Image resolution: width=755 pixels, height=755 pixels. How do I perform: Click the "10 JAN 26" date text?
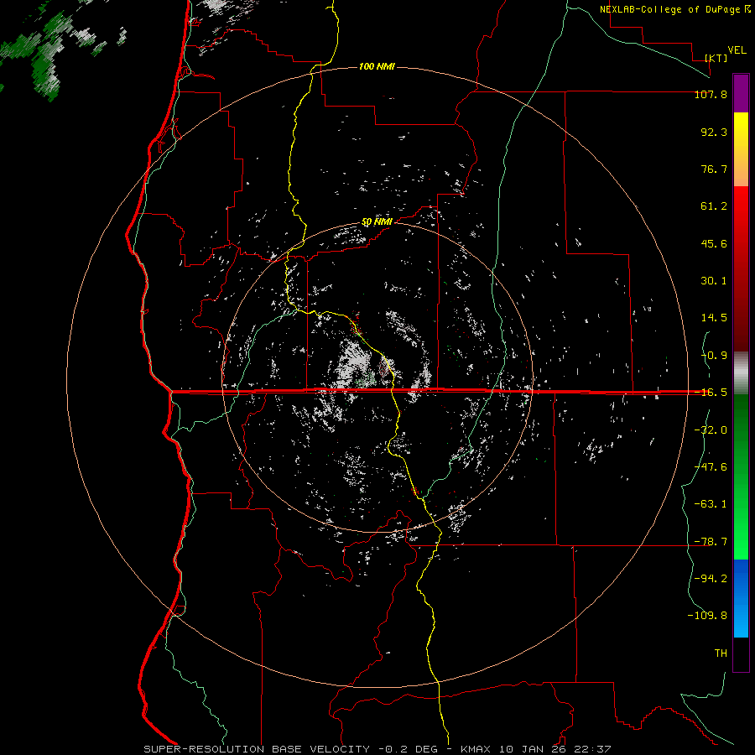coord(533,749)
